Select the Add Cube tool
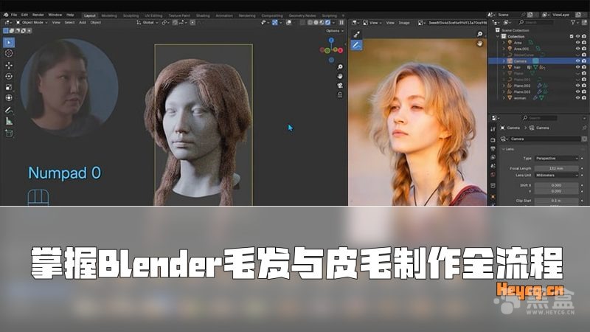Image resolution: width=590 pixels, height=332 pixels. [9, 134]
